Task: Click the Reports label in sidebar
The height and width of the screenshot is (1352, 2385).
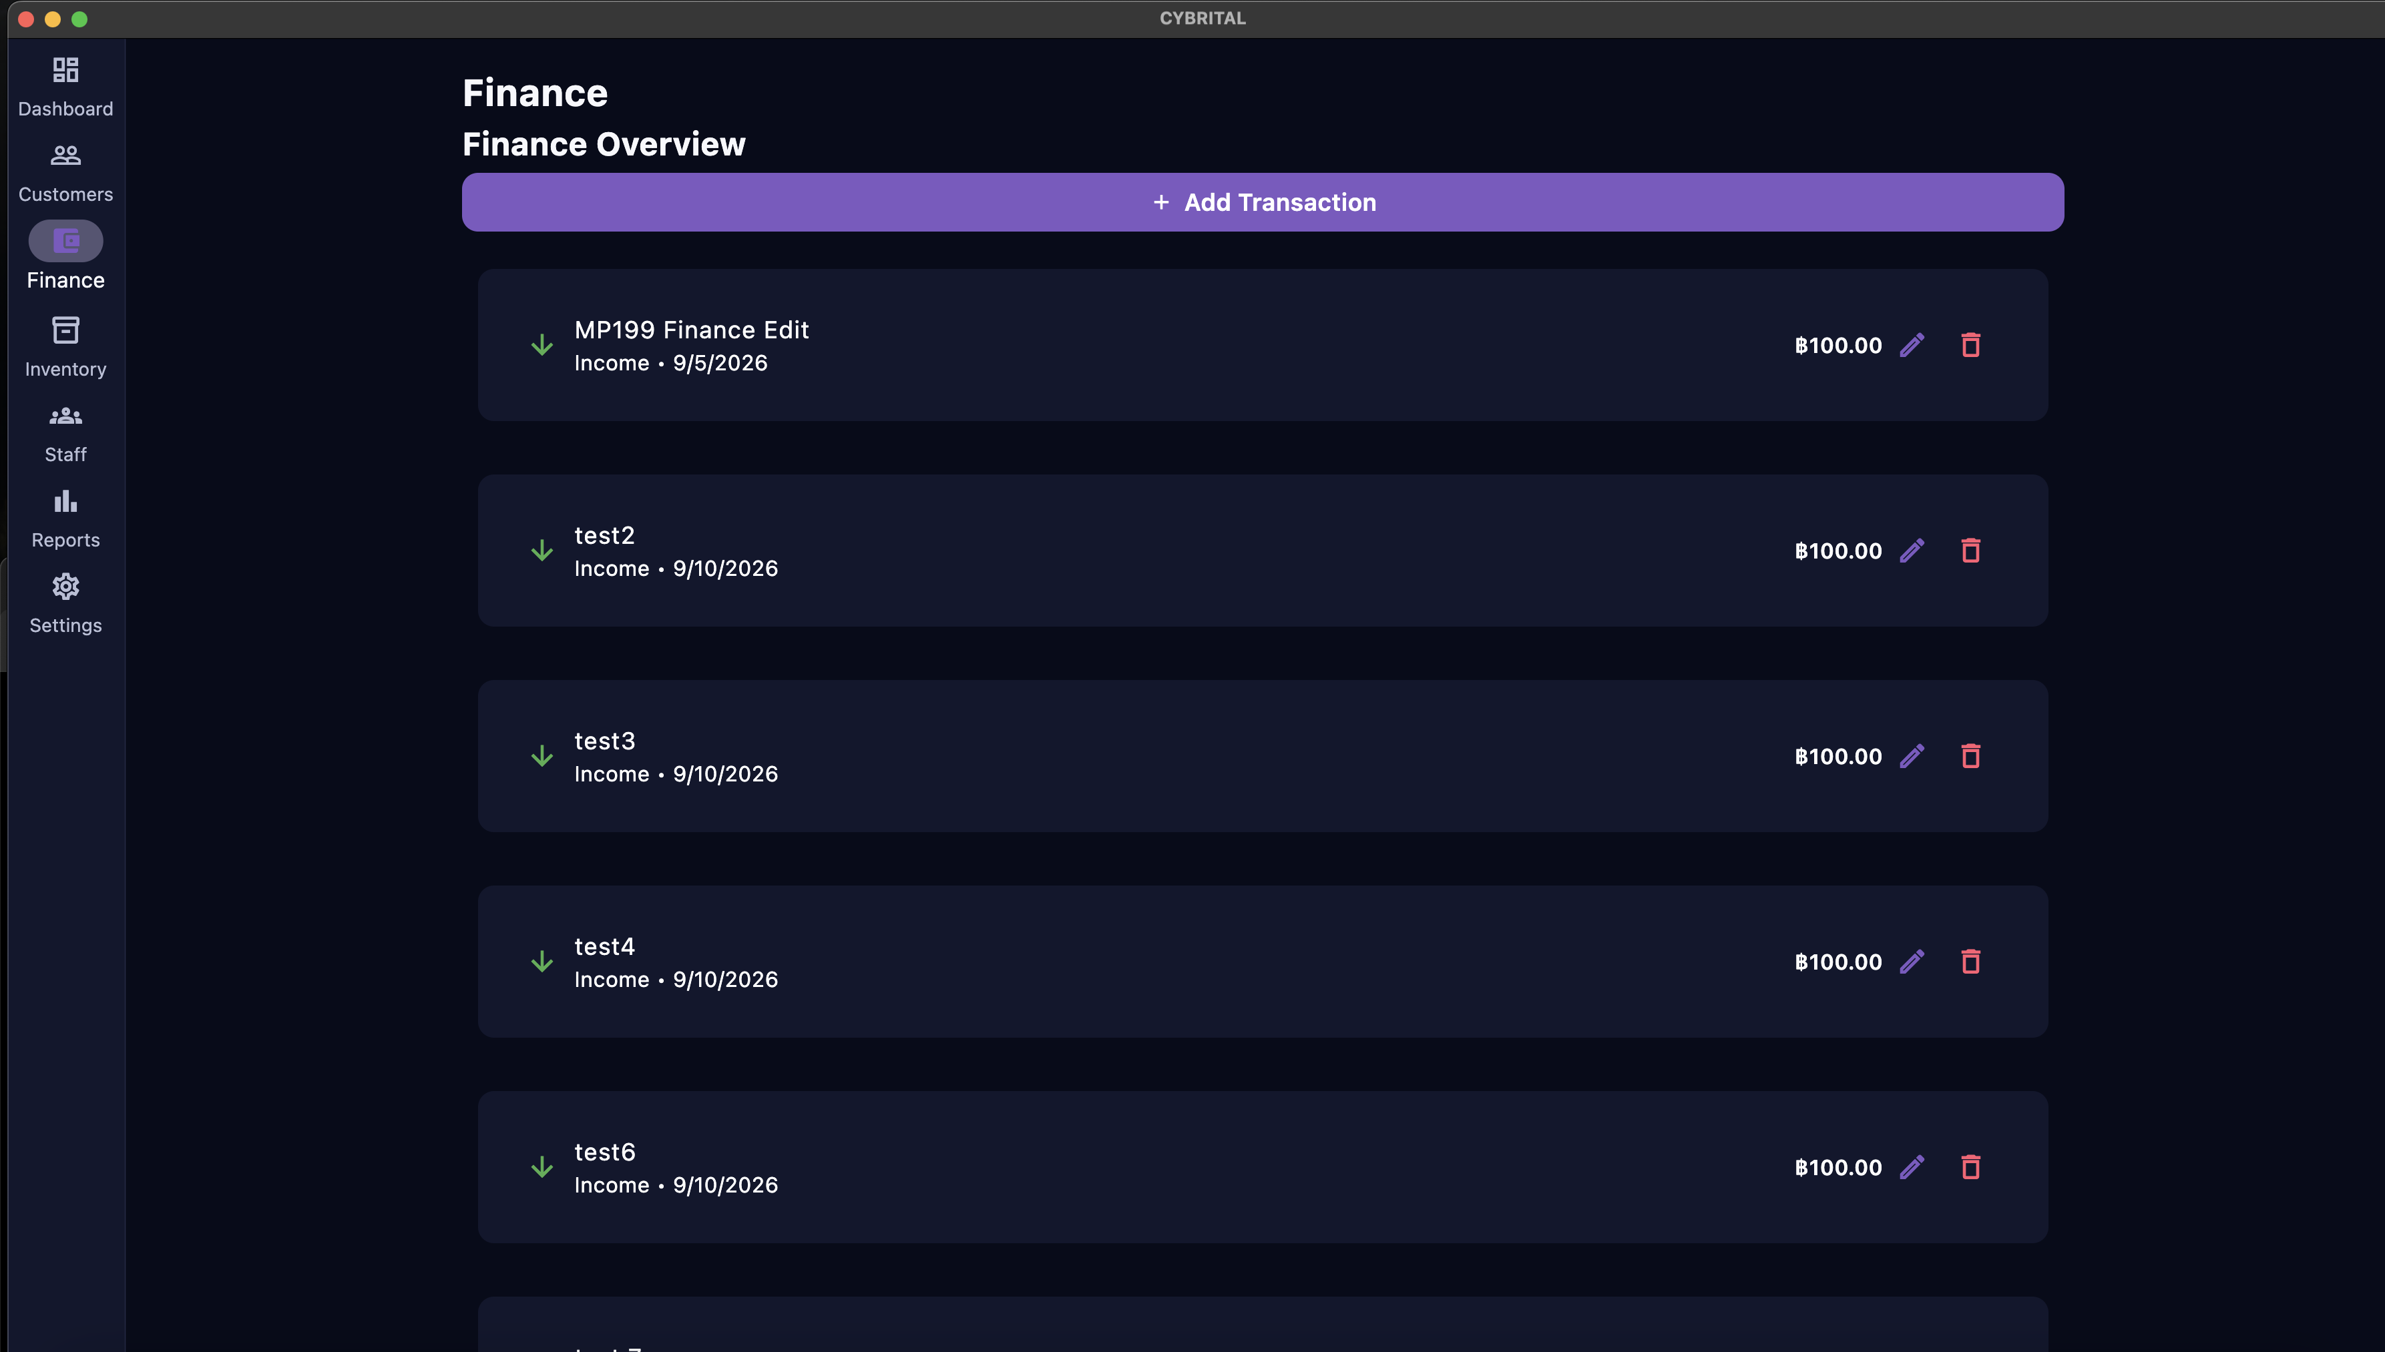Action: coord(65,541)
